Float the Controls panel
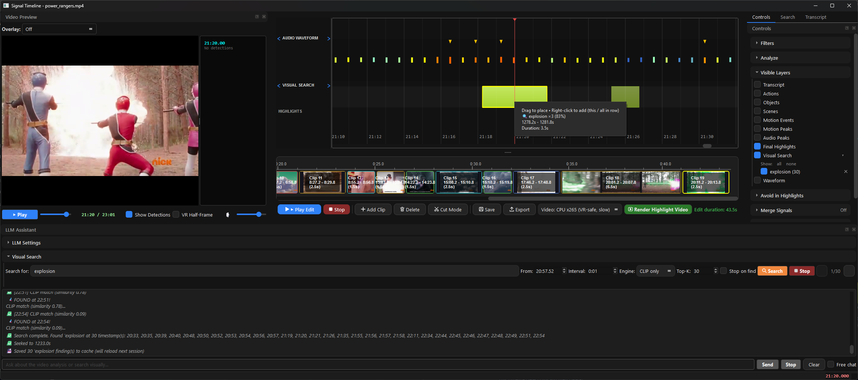Image resolution: width=858 pixels, height=380 pixels. (x=847, y=28)
